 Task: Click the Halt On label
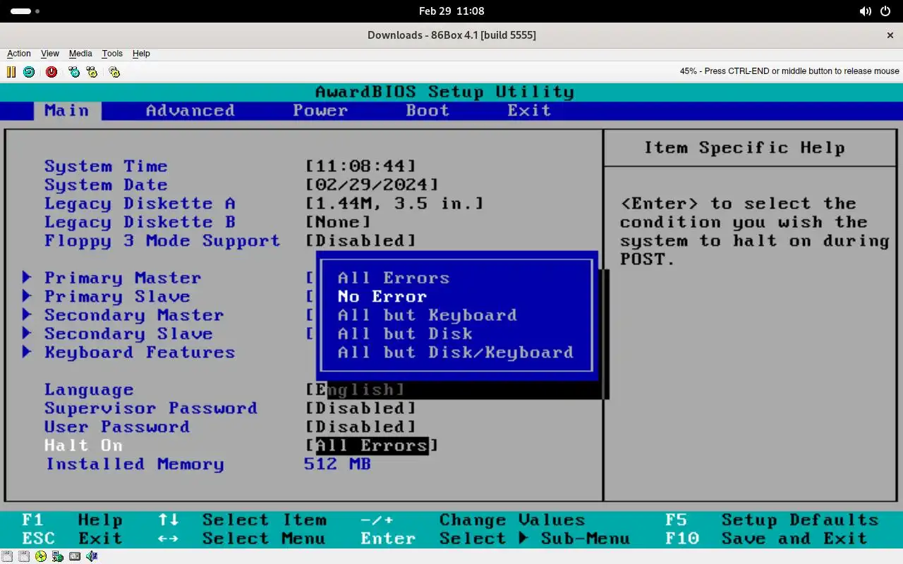pyautogui.click(x=83, y=446)
